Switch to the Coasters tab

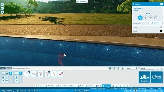pyautogui.click(x=40, y=86)
